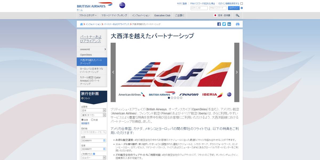Viewport: 320px width, 160px height.
Task: Tick the save login information checkbox
Action: [242, 3]
